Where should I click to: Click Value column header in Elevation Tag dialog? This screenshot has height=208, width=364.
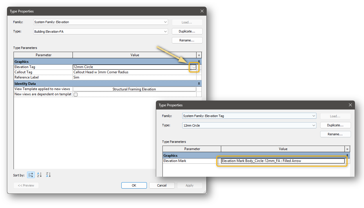pos(283,149)
